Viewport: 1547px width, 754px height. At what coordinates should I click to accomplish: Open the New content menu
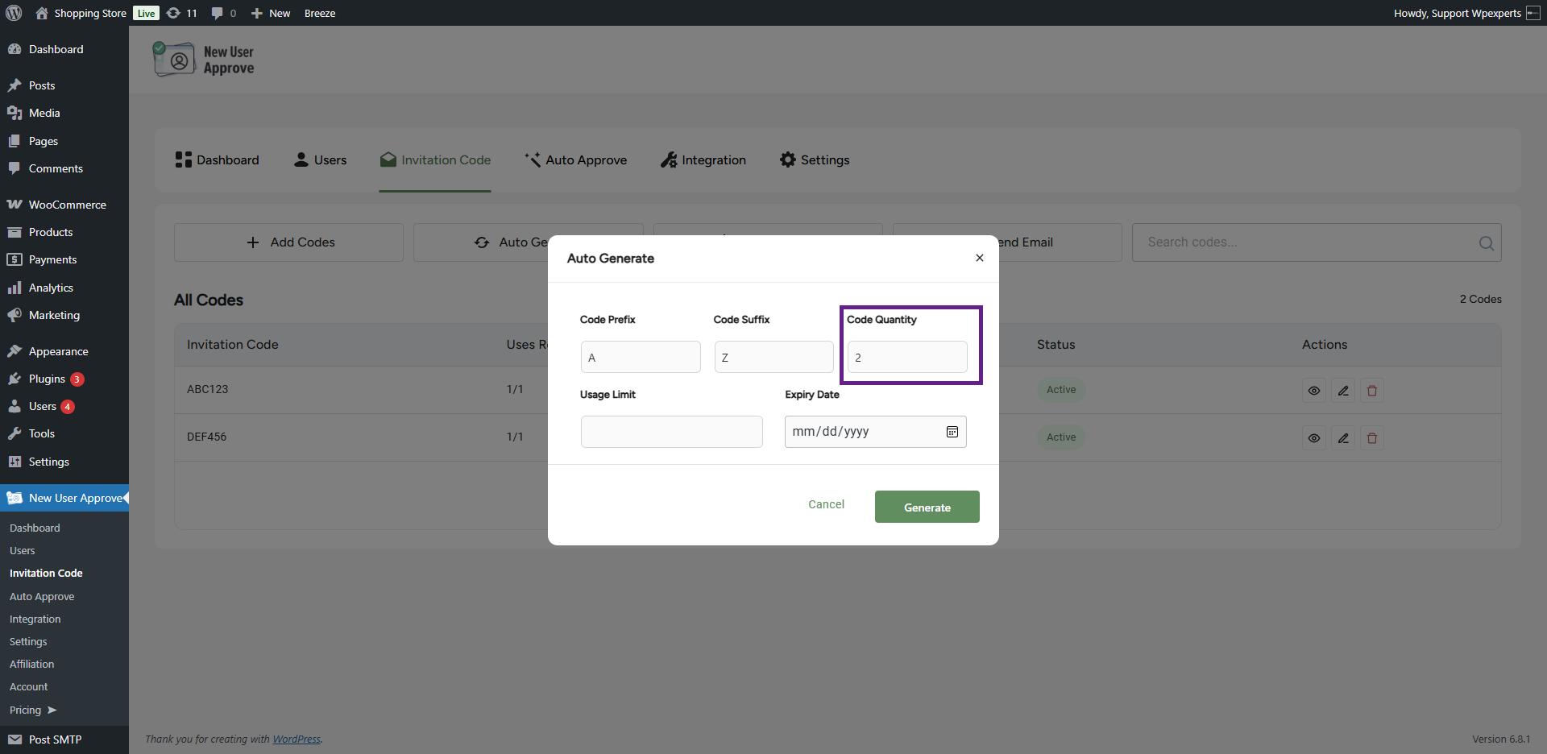(271, 13)
